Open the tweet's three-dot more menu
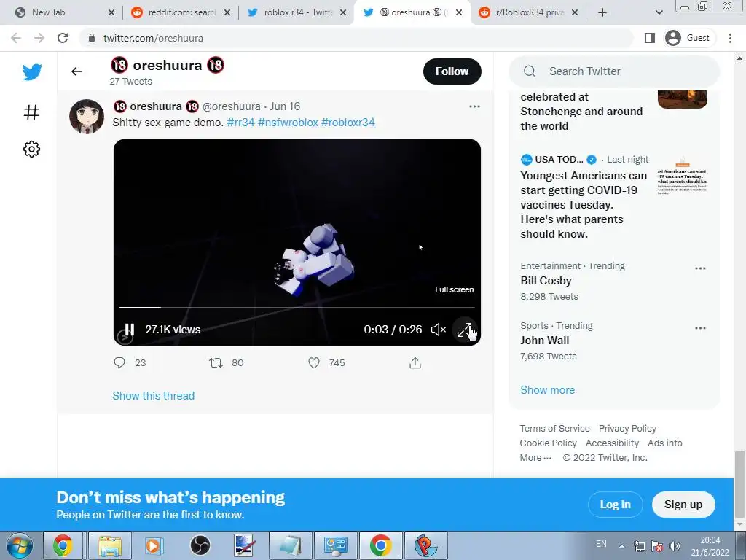Image resolution: width=746 pixels, height=560 pixels. point(474,106)
